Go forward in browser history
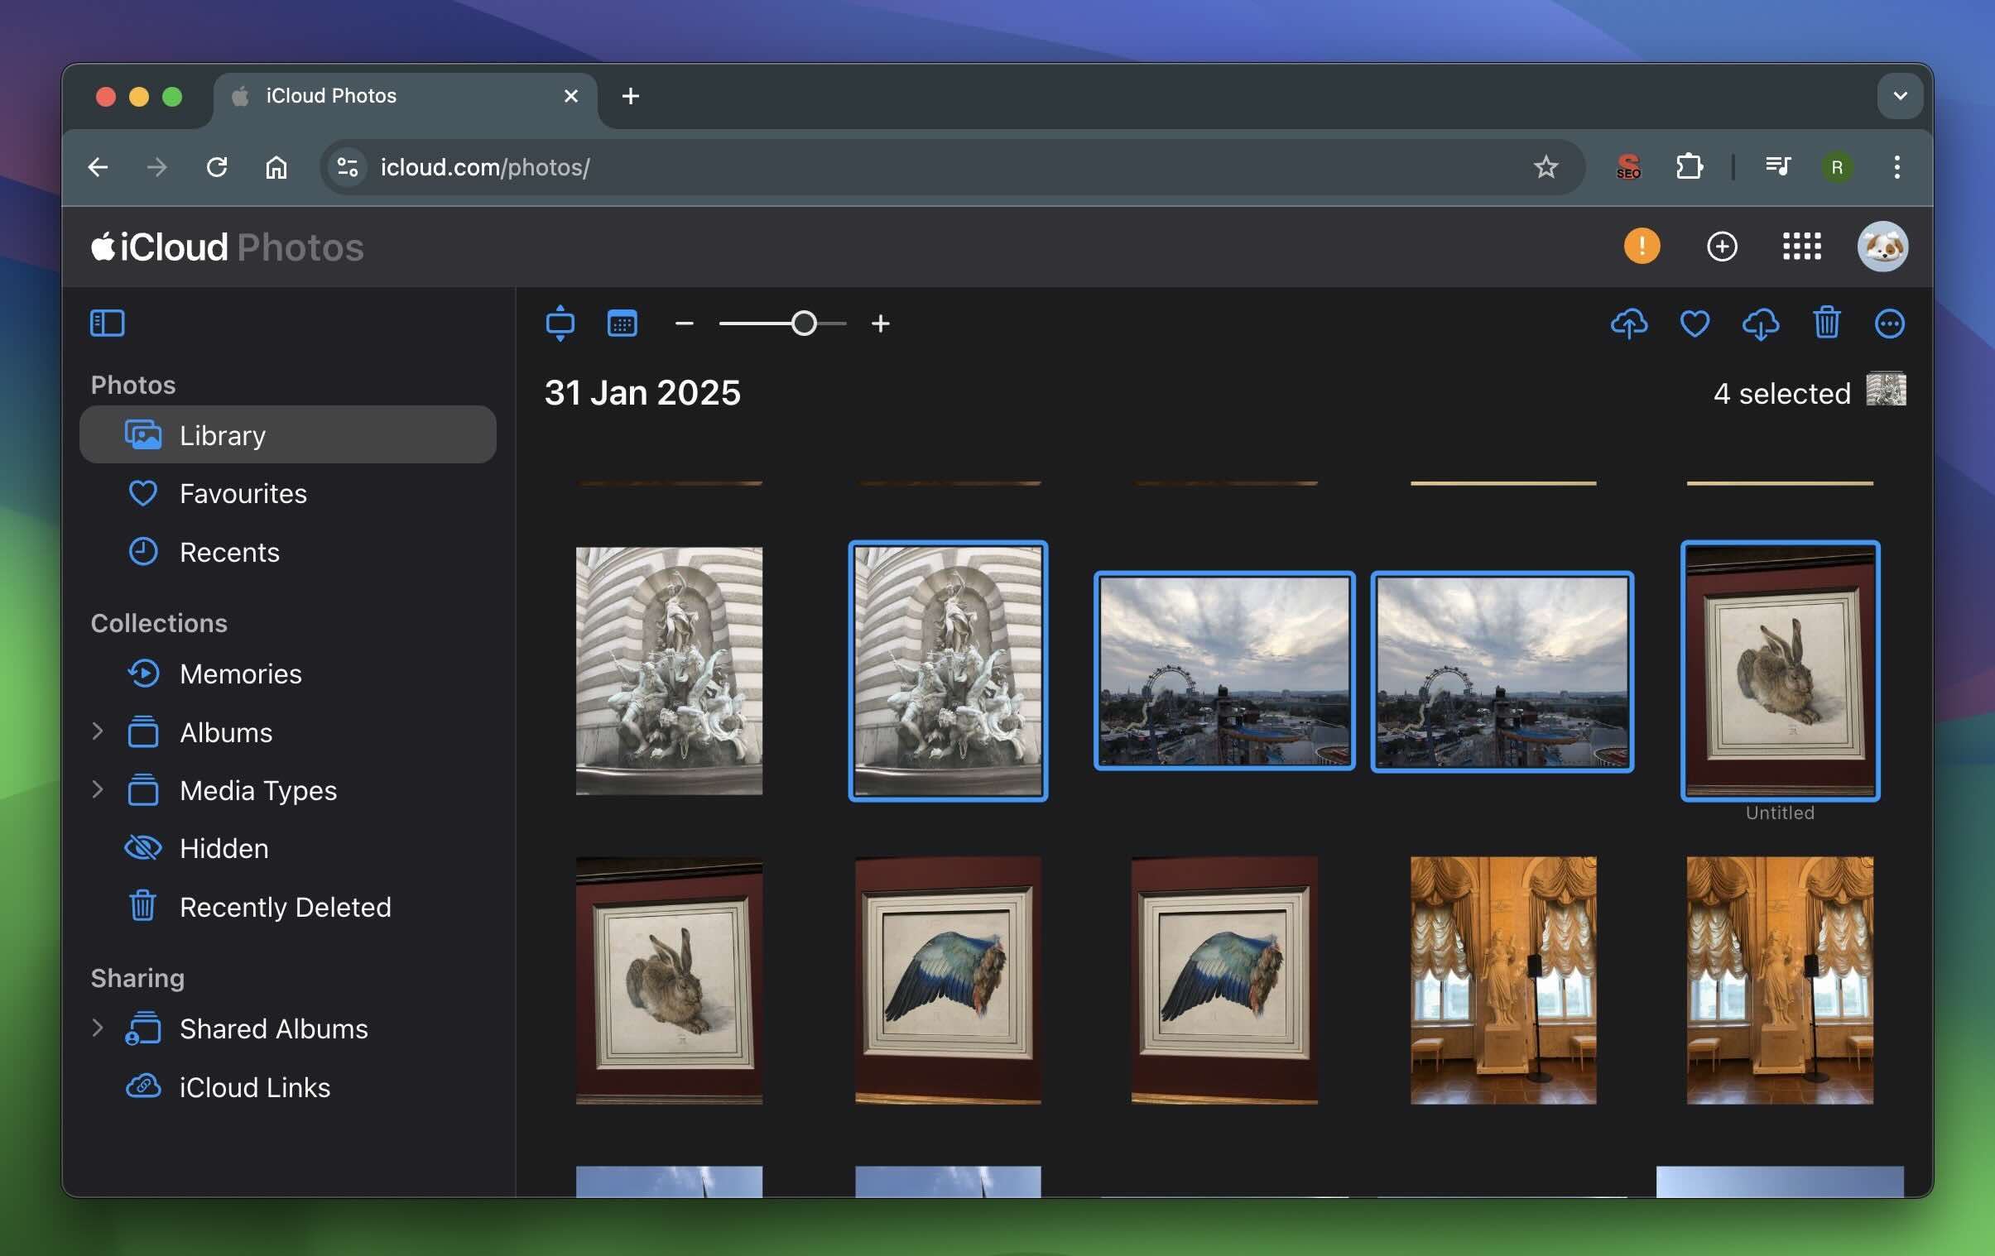The width and height of the screenshot is (1995, 1256). coord(156,167)
